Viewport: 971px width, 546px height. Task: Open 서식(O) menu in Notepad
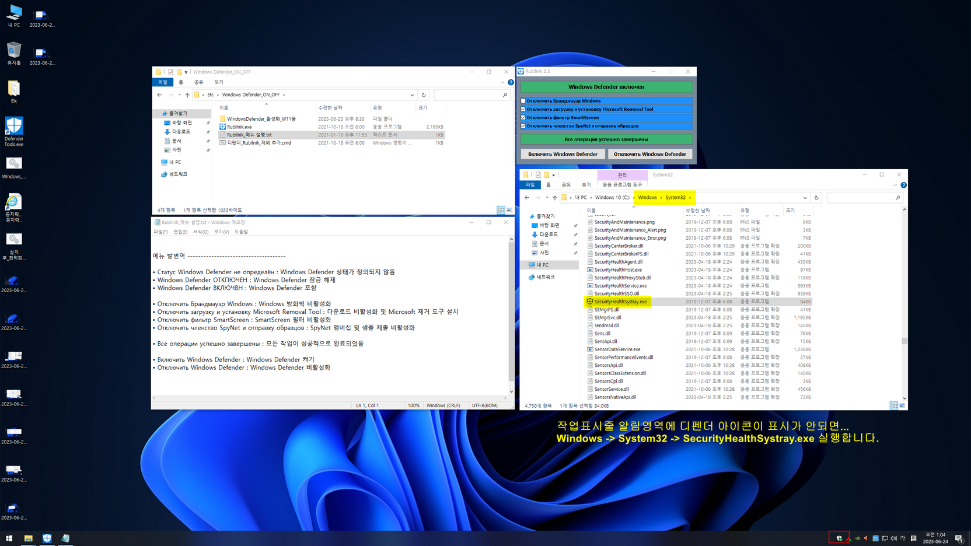tap(201, 232)
